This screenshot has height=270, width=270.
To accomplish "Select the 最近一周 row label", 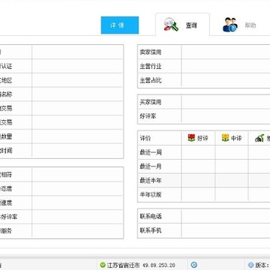I will point(151,152).
